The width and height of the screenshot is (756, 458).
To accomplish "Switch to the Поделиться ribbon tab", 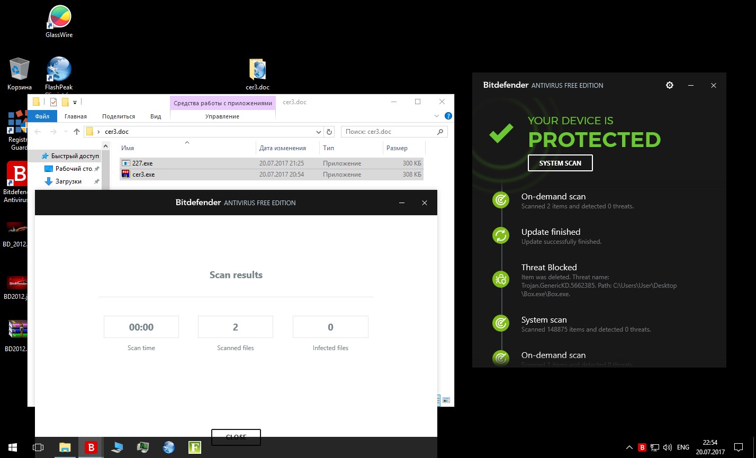I will (x=119, y=116).
